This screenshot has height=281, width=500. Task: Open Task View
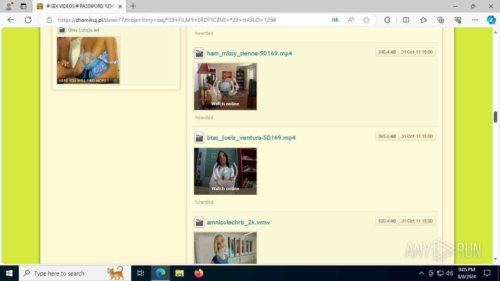pyautogui.click(x=141, y=273)
